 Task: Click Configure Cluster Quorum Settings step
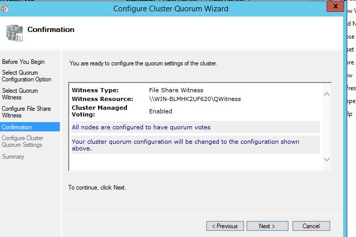23,142
